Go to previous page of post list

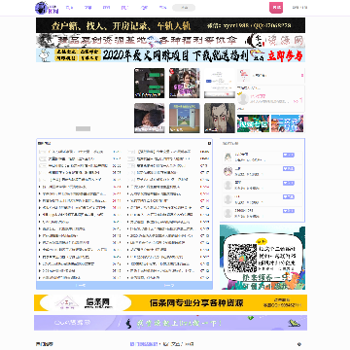[80, 285]
